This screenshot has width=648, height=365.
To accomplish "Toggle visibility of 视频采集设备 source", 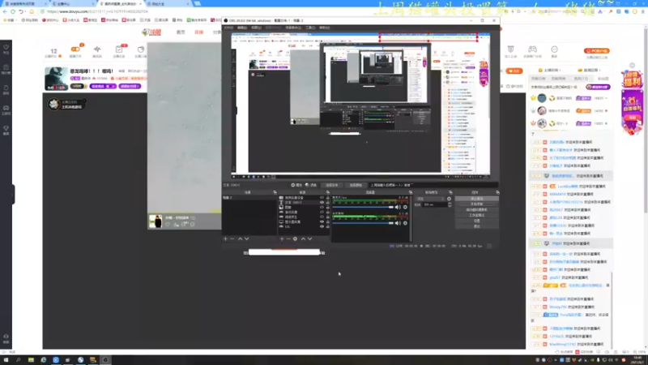I will click(x=322, y=198).
